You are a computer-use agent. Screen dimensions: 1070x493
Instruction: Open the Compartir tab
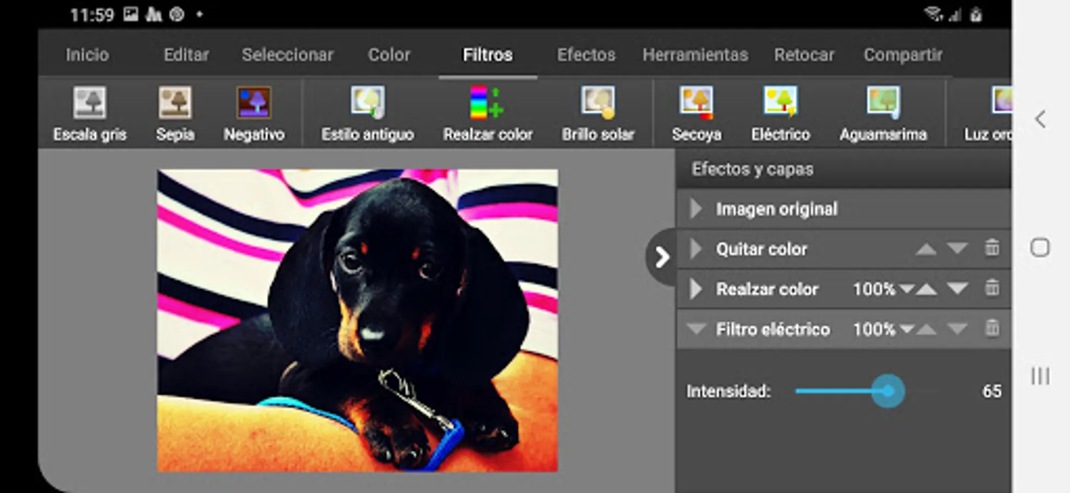click(x=903, y=55)
